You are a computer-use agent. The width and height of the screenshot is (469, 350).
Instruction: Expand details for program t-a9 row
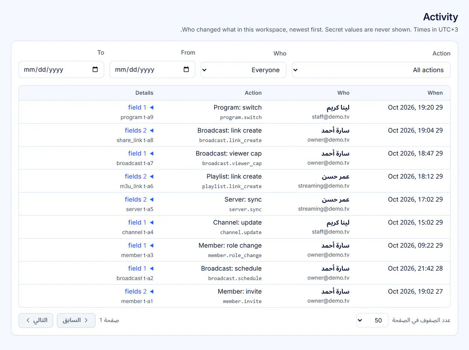(141, 107)
